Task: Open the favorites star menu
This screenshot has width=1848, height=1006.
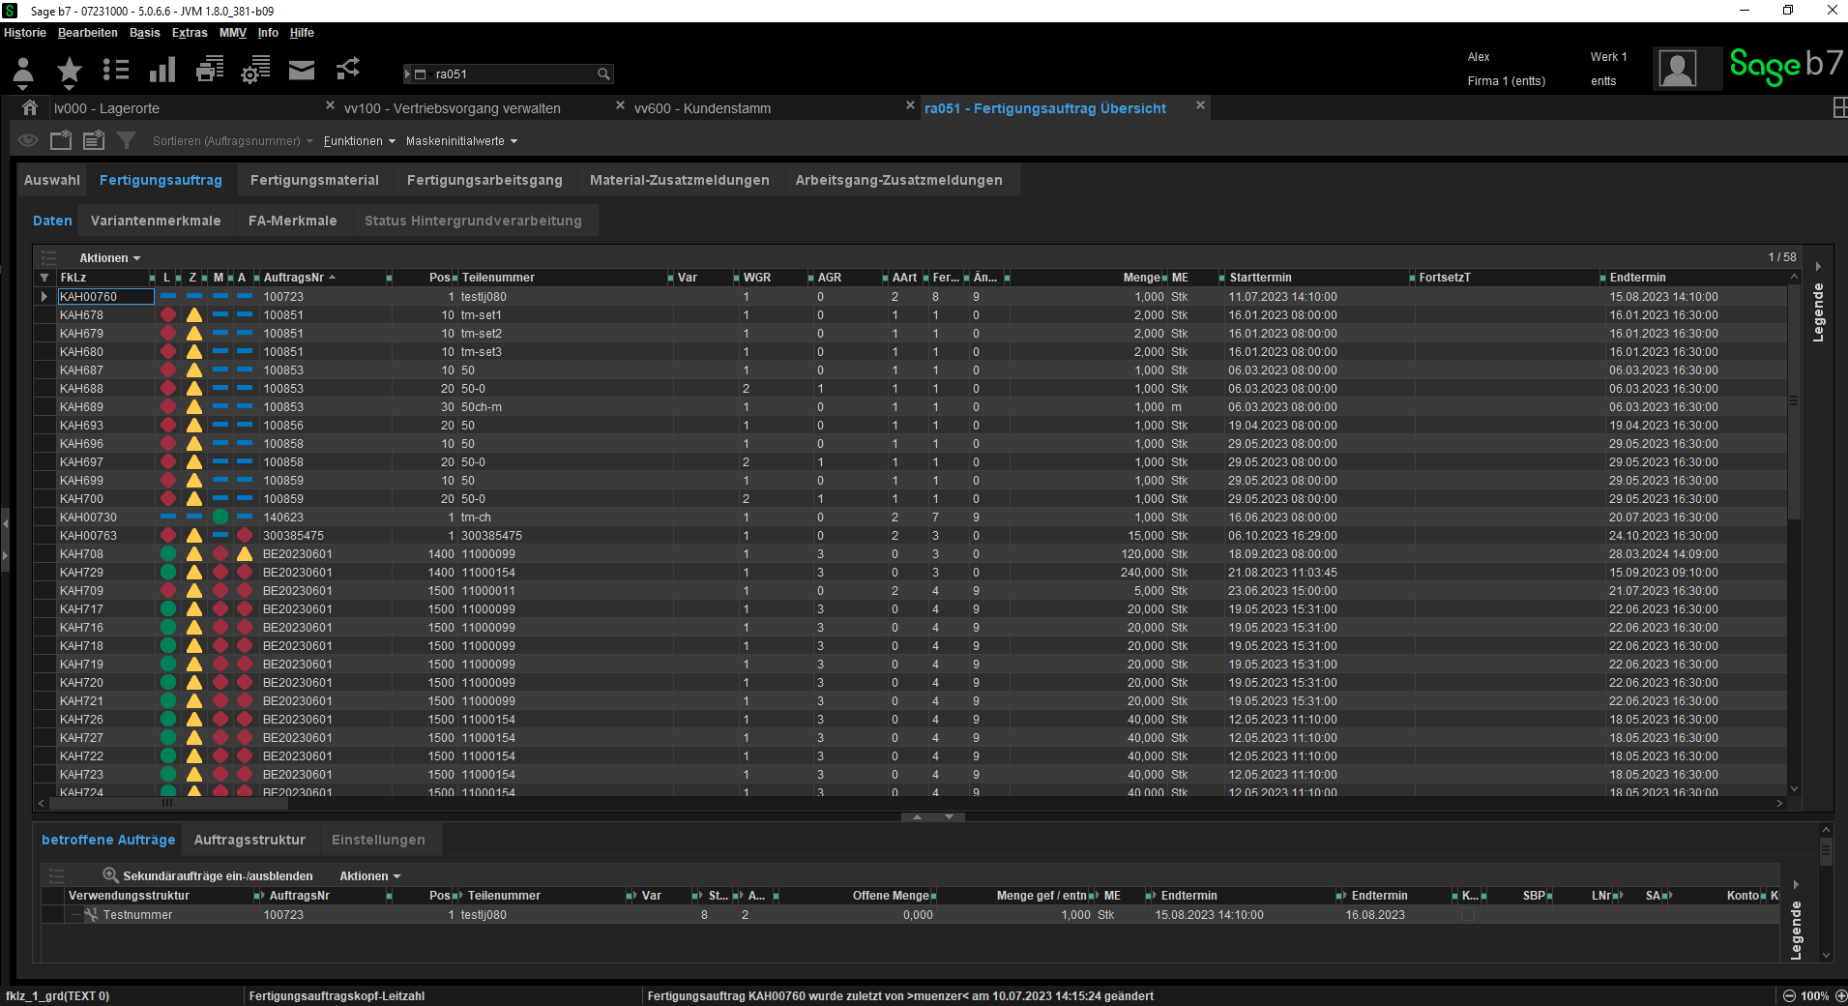Action: click(69, 71)
